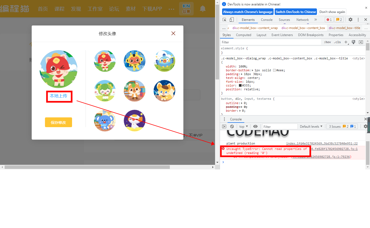Open the #eee border color swatch

pos(274,70)
